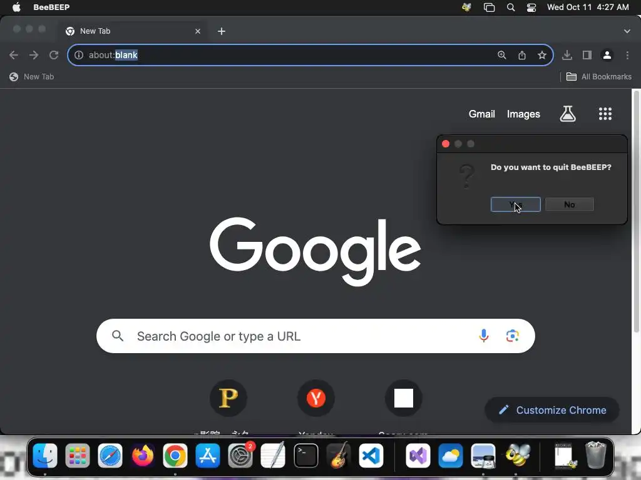Open App Store from the Dock

point(208,456)
